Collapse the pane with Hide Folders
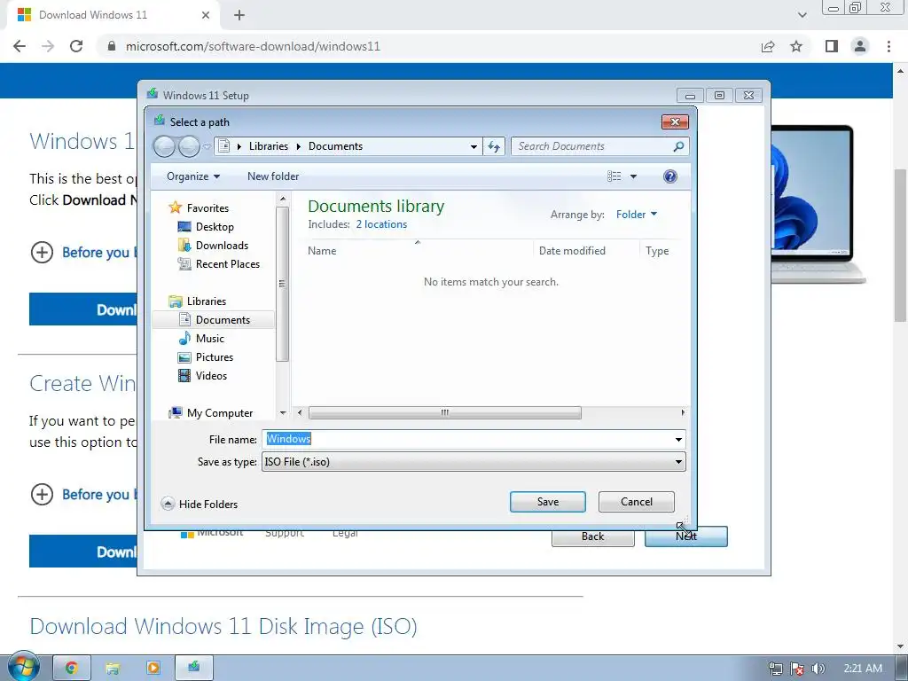The width and height of the screenshot is (908, 681). (200, 505)
